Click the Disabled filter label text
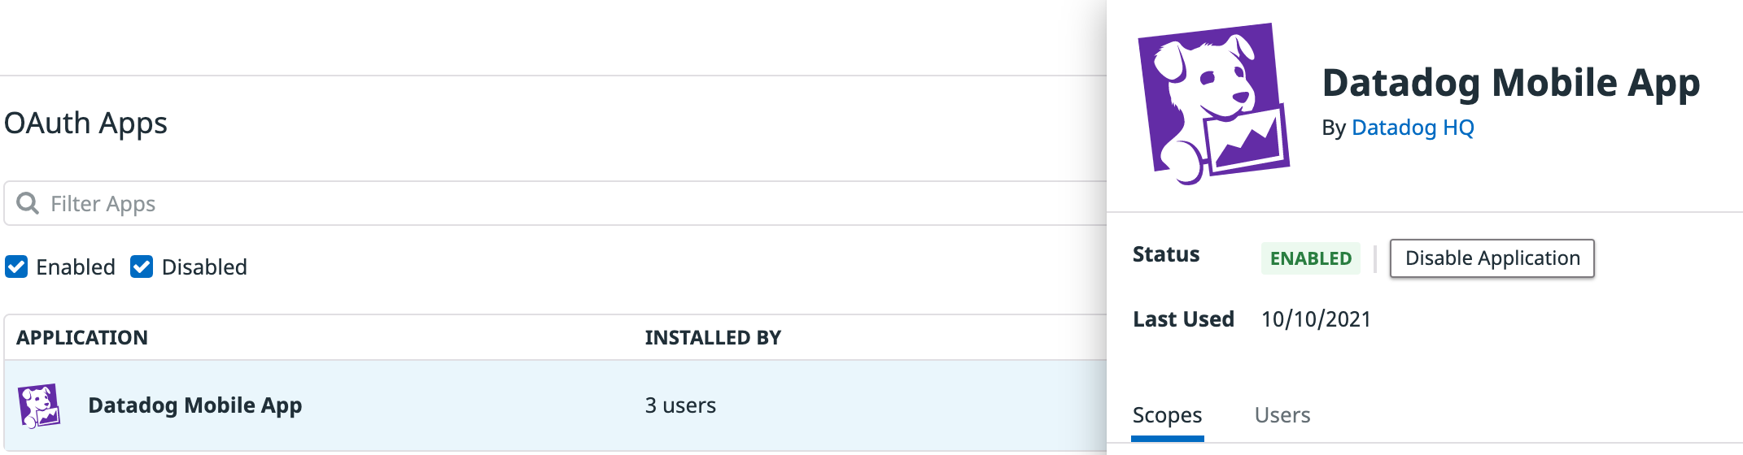1743x455 pixels. click(x=204, y=267)
